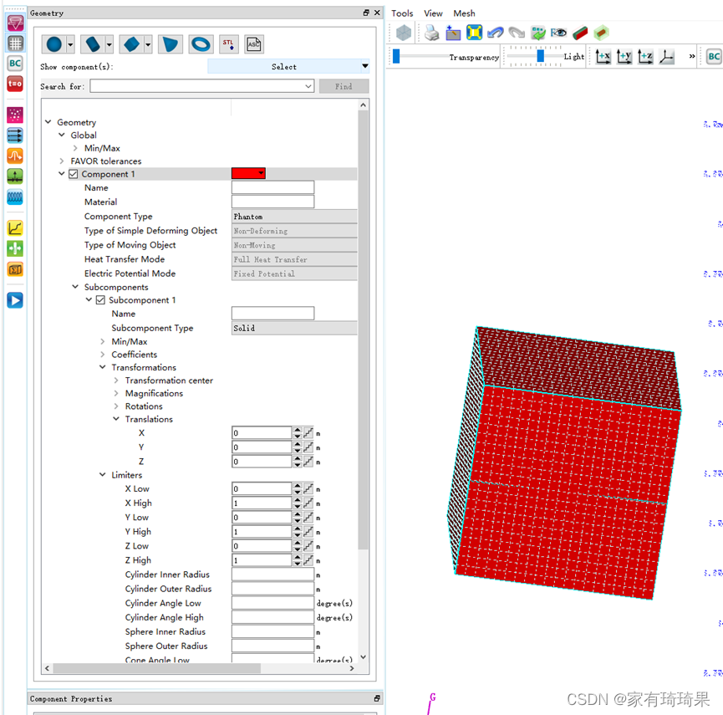The image size is (723, 715).
Task: Show more toolbar items via chevron
Action: tap(691, 56)
